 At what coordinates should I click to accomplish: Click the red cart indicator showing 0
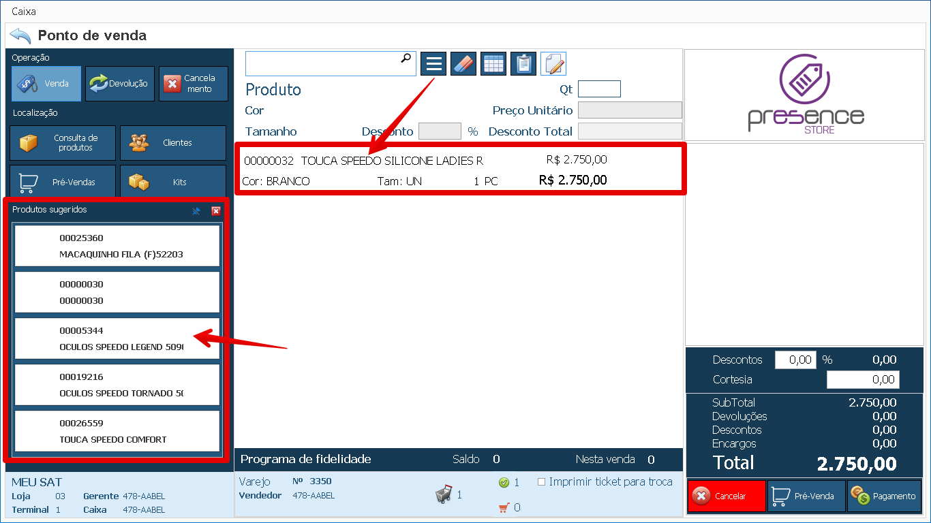(x=504, y=507)
